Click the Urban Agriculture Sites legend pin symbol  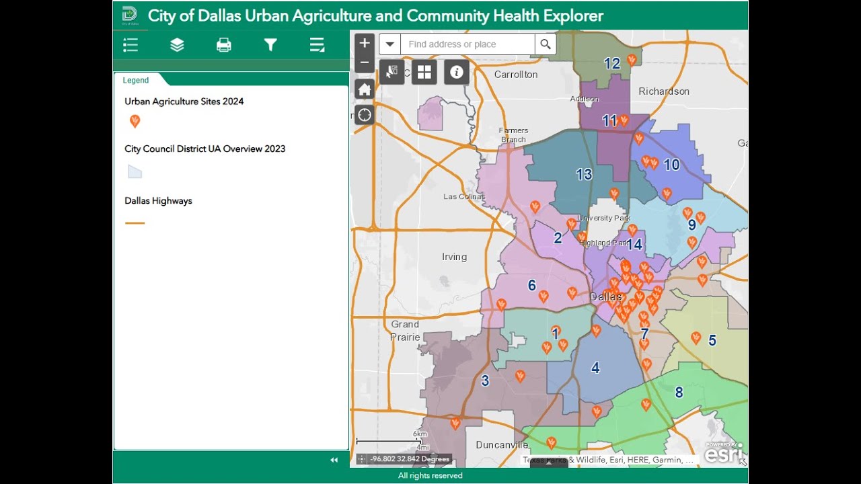pos(135,121)
